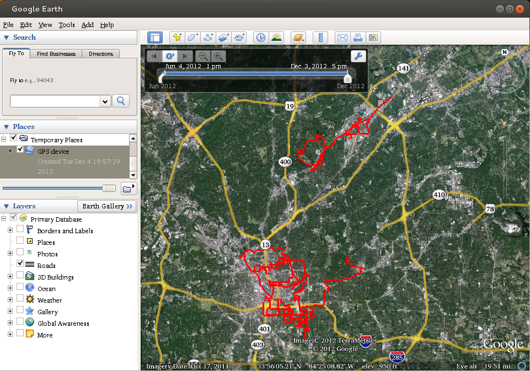
Task: Add a new Placemark
Action: (177, 37)
